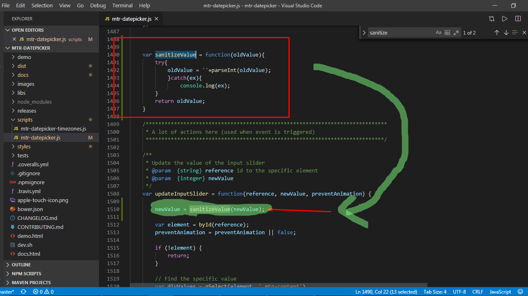Toggle Match Whole Word in search
This screenshot has height=296, width=528.
click(447, 32)
